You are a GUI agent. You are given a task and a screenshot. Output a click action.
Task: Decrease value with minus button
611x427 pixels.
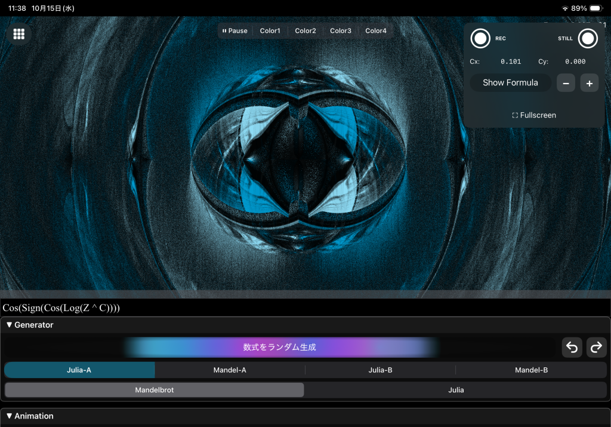tap(566, 83)
